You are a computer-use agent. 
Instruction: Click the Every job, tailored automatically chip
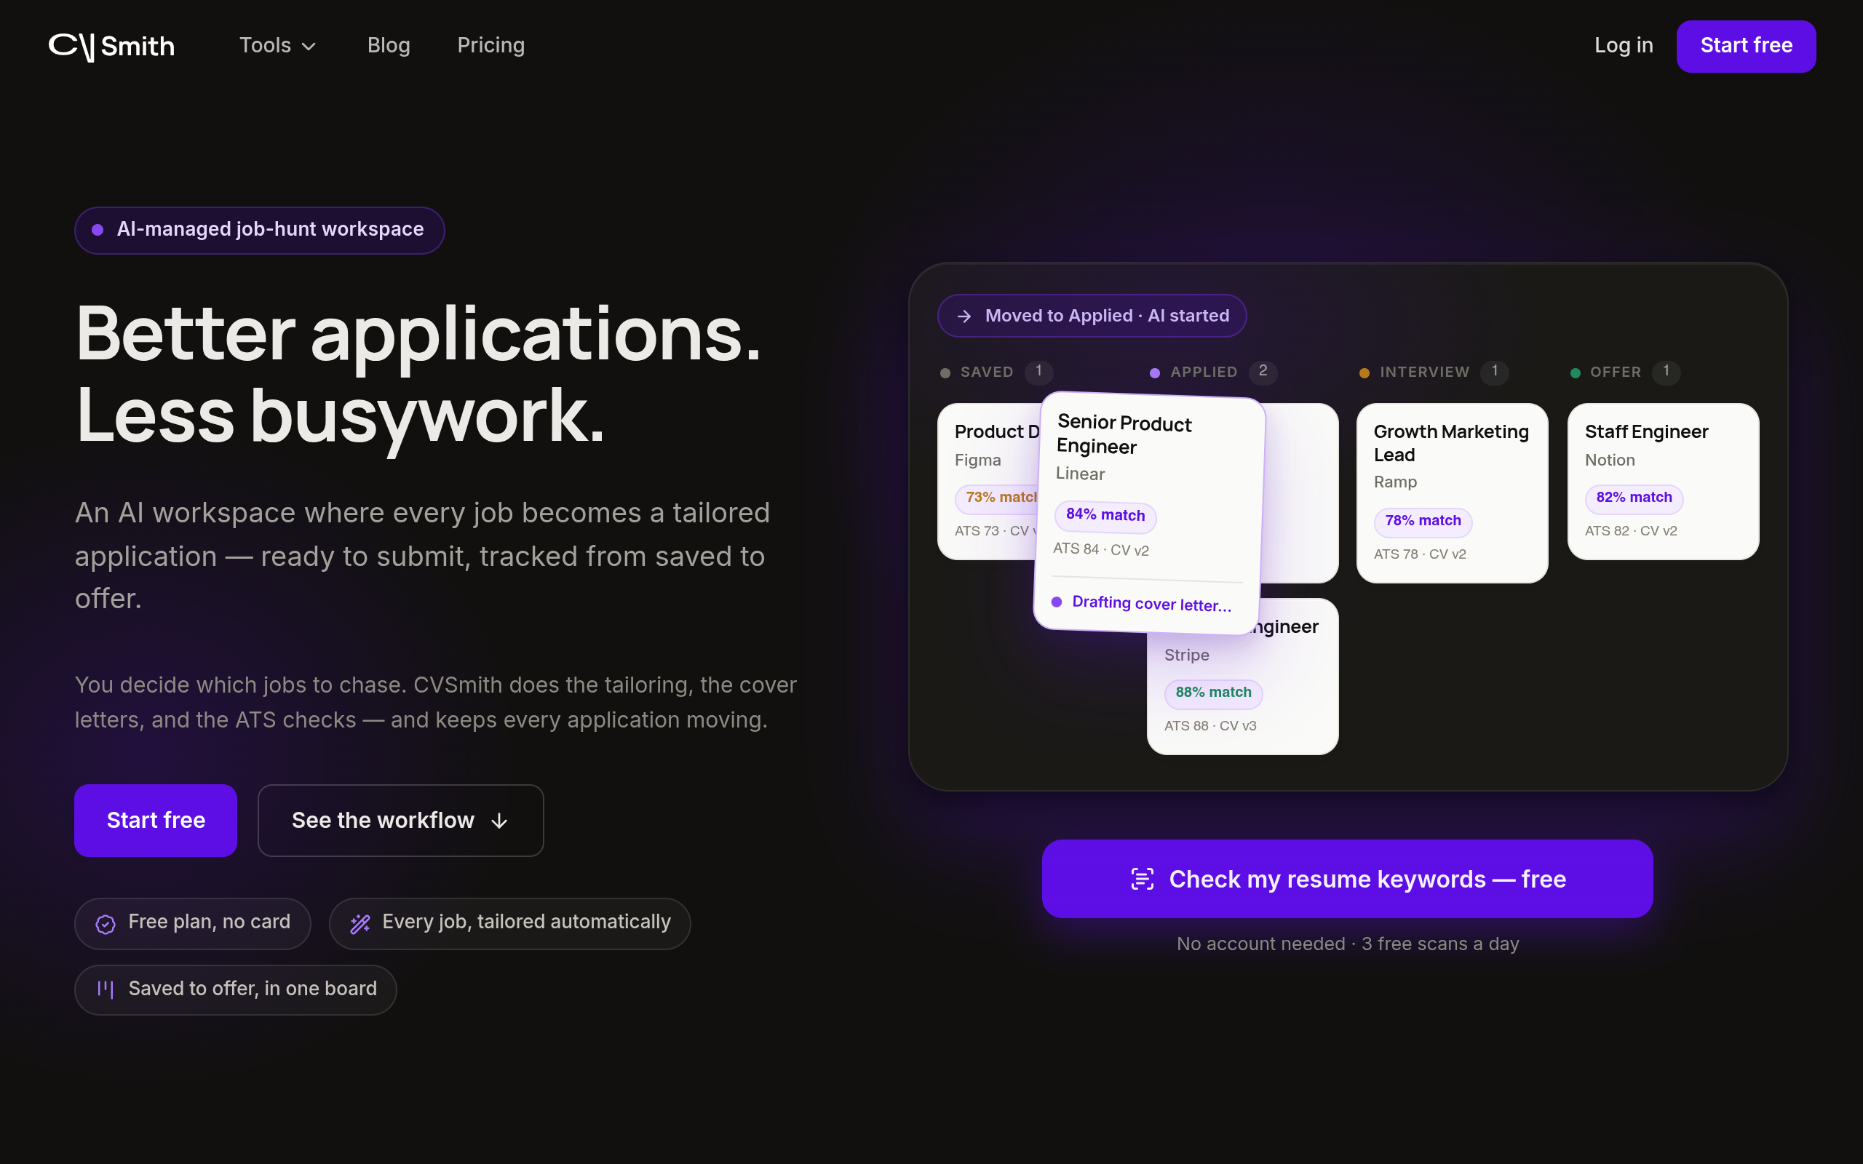509,923
